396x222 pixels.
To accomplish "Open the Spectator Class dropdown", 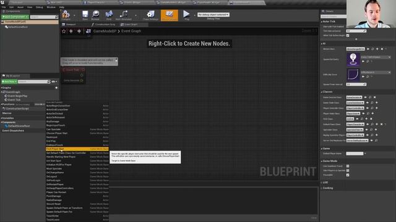I will coord(355,129).
